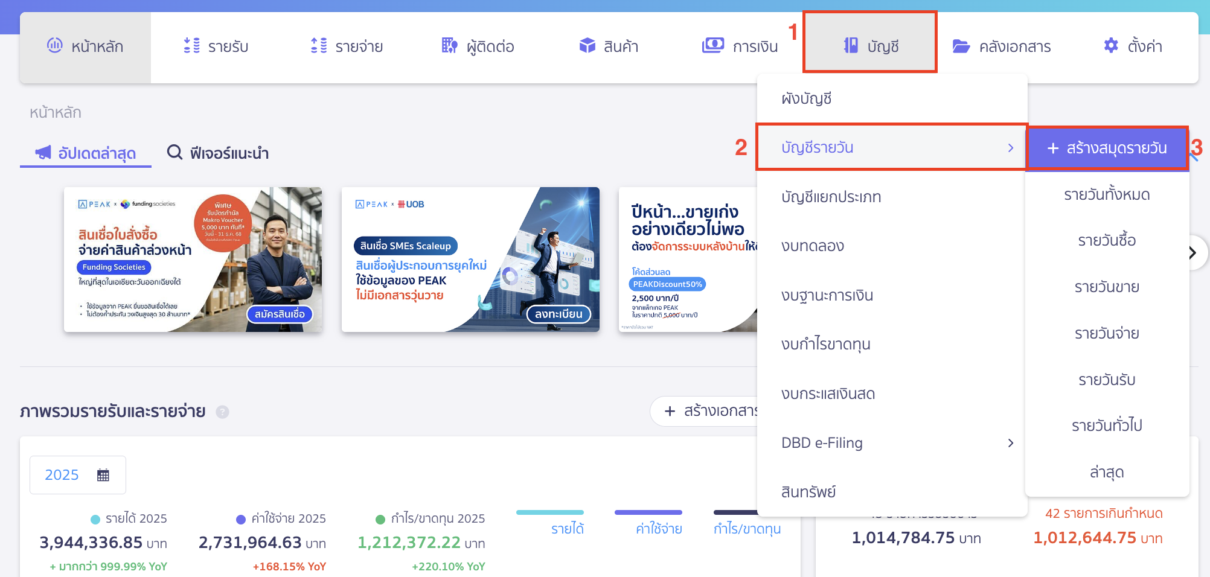Viewport: 1210px width, 577px height.
Task: Click the products box icon
Action: click(x=587, y=46)
